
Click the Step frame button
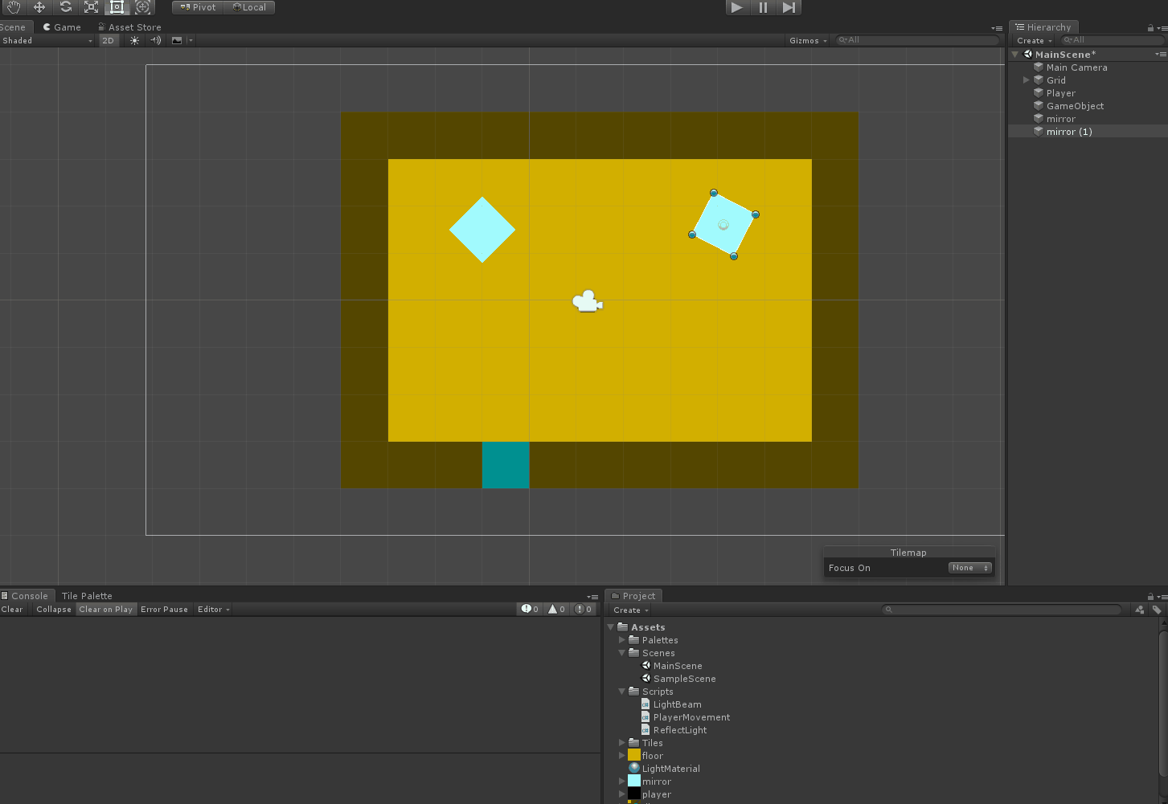click(x=789, y=7)
